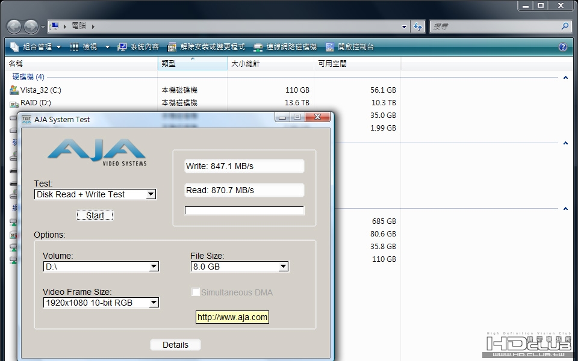Choose 解除安裝或變更程式 in the toolbar
This screenshot has width=578, height=361.
click(206, 47)
